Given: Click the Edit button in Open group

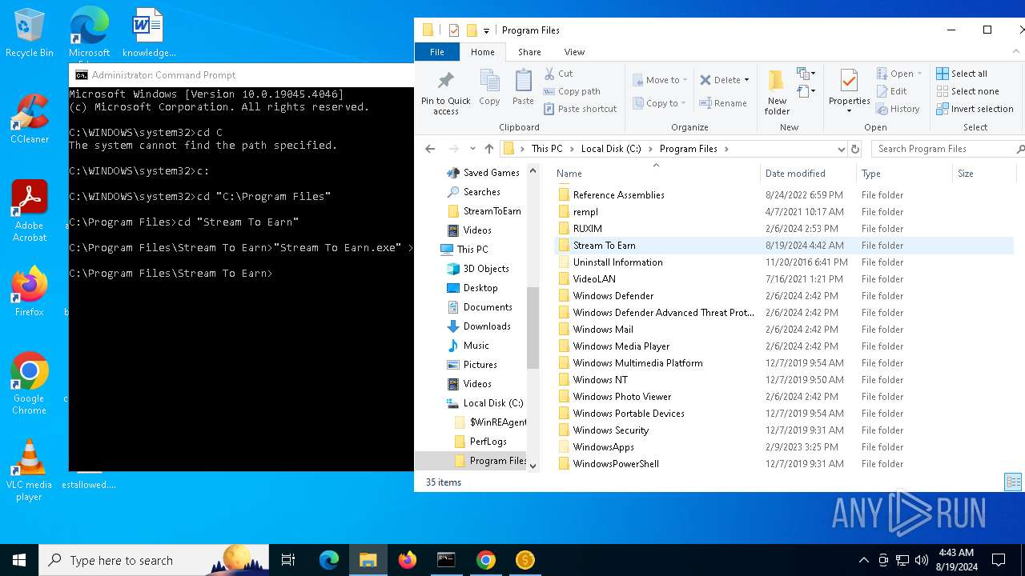Looking at the screenshot, I should tap(891, 91).
